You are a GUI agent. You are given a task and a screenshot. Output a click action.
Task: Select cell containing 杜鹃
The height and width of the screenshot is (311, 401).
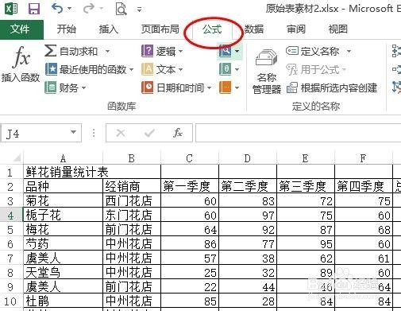tap(63, 301)
